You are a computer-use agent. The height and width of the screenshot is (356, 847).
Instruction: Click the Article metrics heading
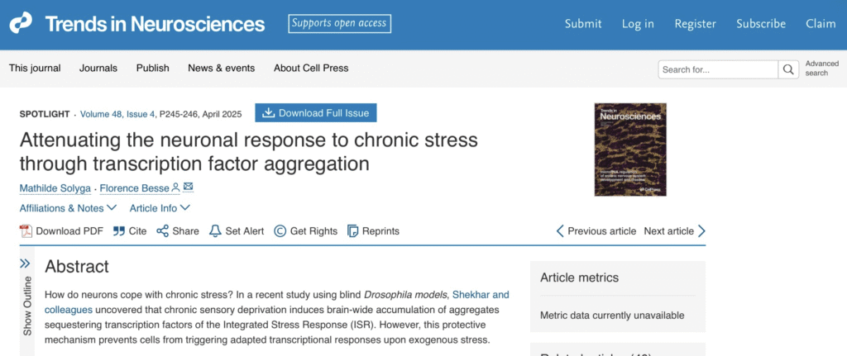(580, 278)
